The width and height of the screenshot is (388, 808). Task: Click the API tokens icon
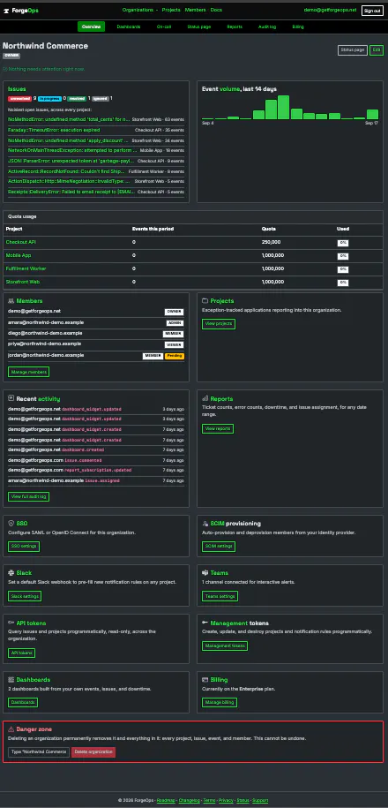[x=11, y=623]
